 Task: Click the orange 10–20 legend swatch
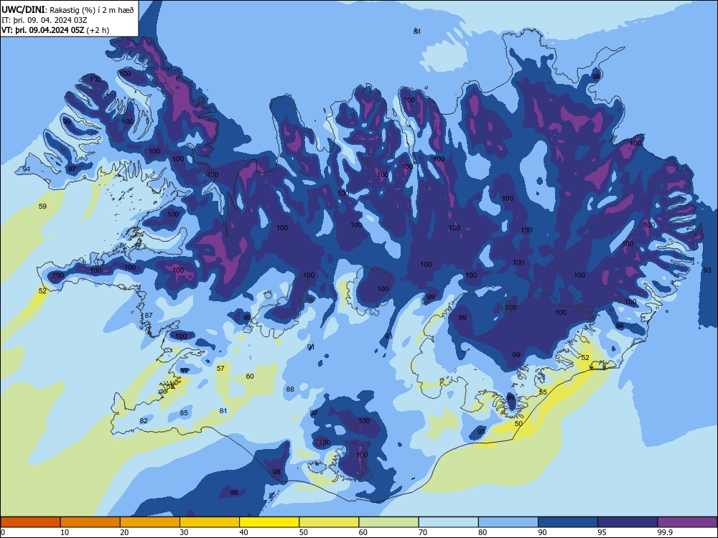tap(90, 522)
